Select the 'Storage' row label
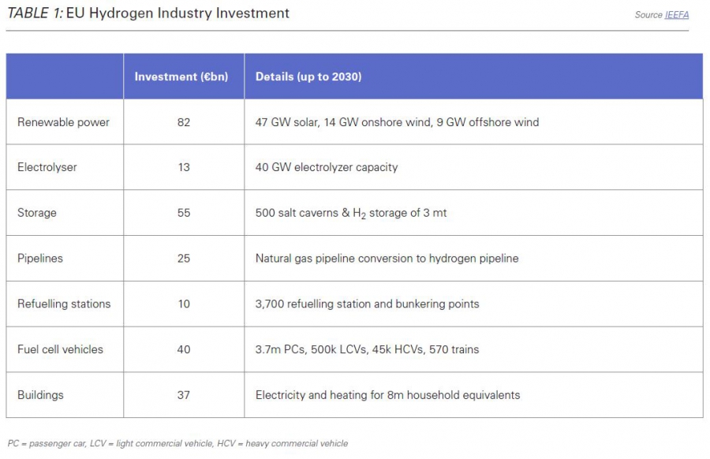 tap(37, 213)
